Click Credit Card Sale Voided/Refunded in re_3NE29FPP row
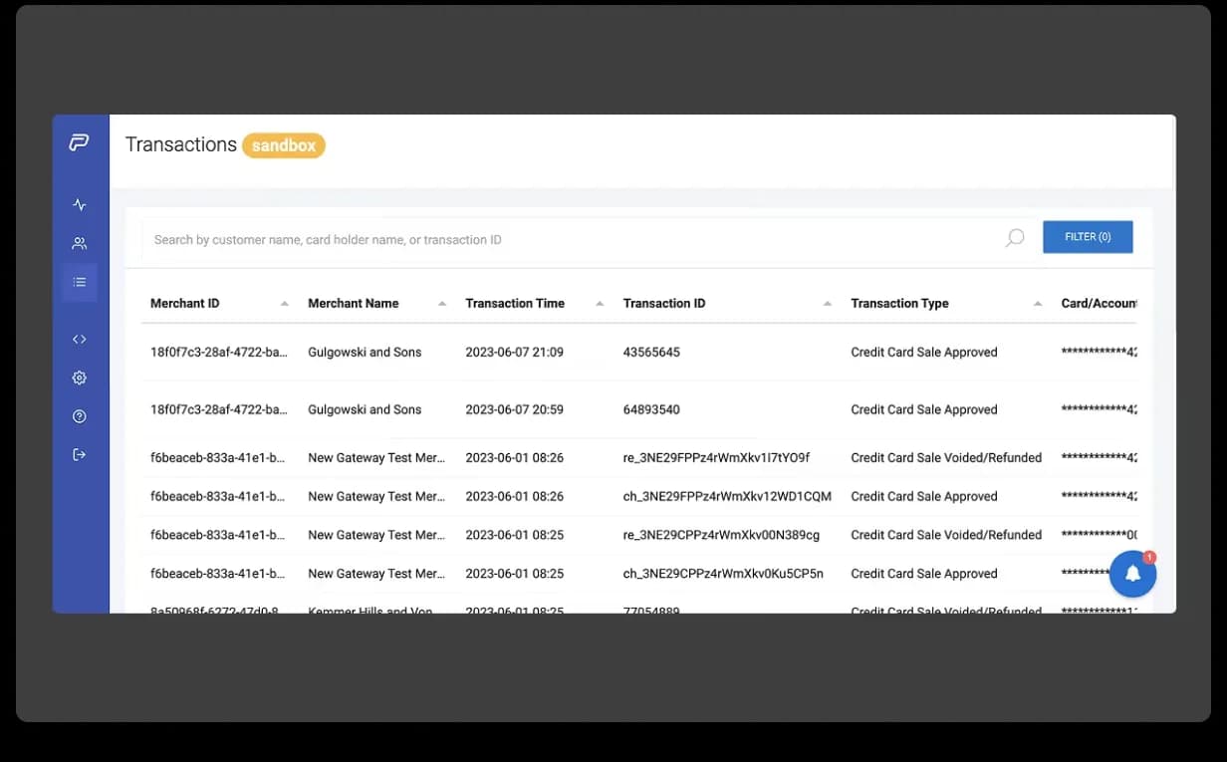 (946, 458)
